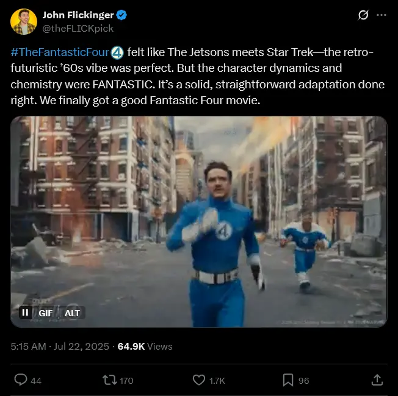Open the three-dot More menu

(x=382, y=15)
